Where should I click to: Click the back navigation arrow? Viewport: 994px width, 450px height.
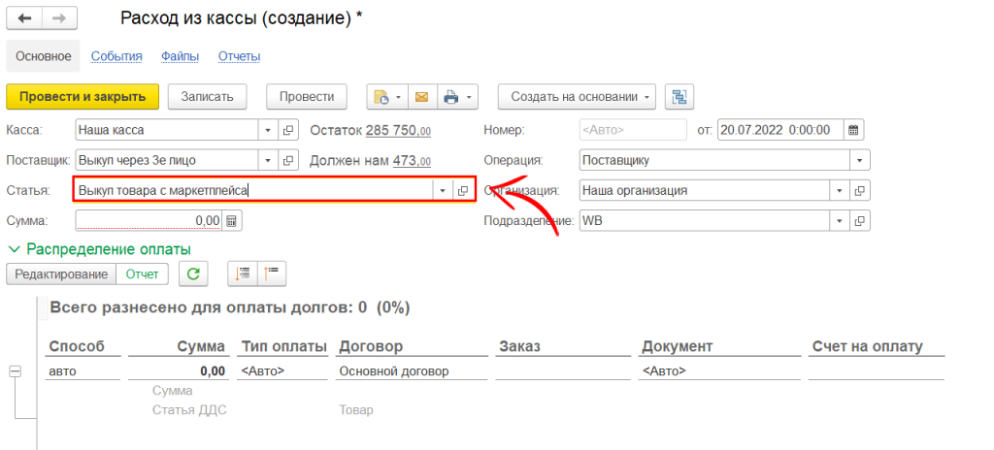[x=25, y=19]
